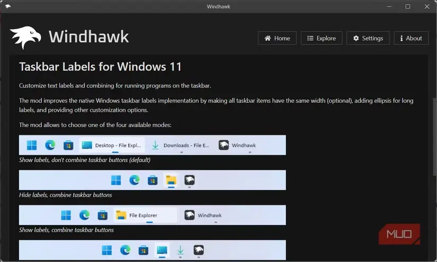Click the vertical scrollbar thumb on right

click(x=434, y=137)
